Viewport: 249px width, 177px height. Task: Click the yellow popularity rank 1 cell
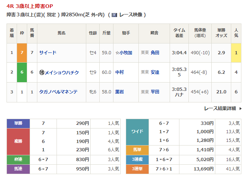[236, 52]
